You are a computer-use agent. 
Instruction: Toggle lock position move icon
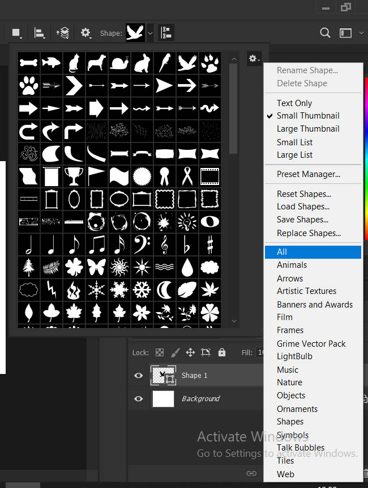coord(190,352)
